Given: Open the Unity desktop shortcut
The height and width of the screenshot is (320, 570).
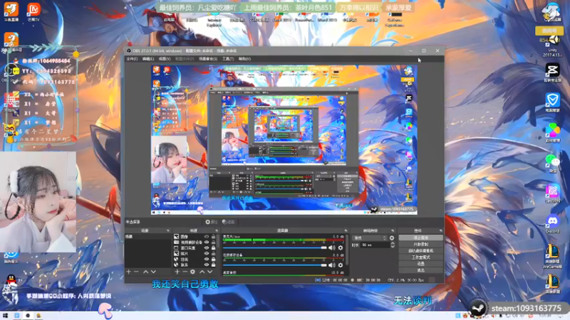Looking at the screenshot, I should click(552, 46).
